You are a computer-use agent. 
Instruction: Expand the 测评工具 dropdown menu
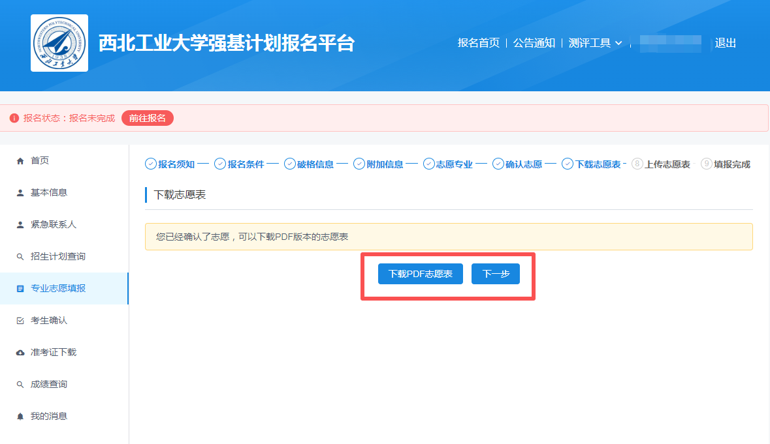595,43
